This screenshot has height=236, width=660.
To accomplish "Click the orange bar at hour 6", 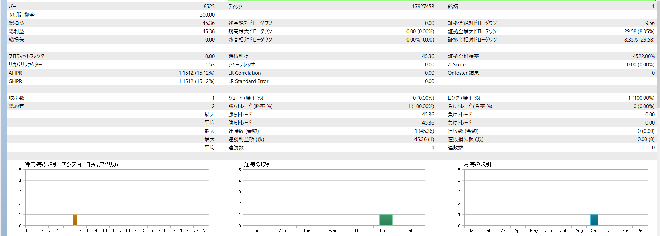I will tap(75, 220).
